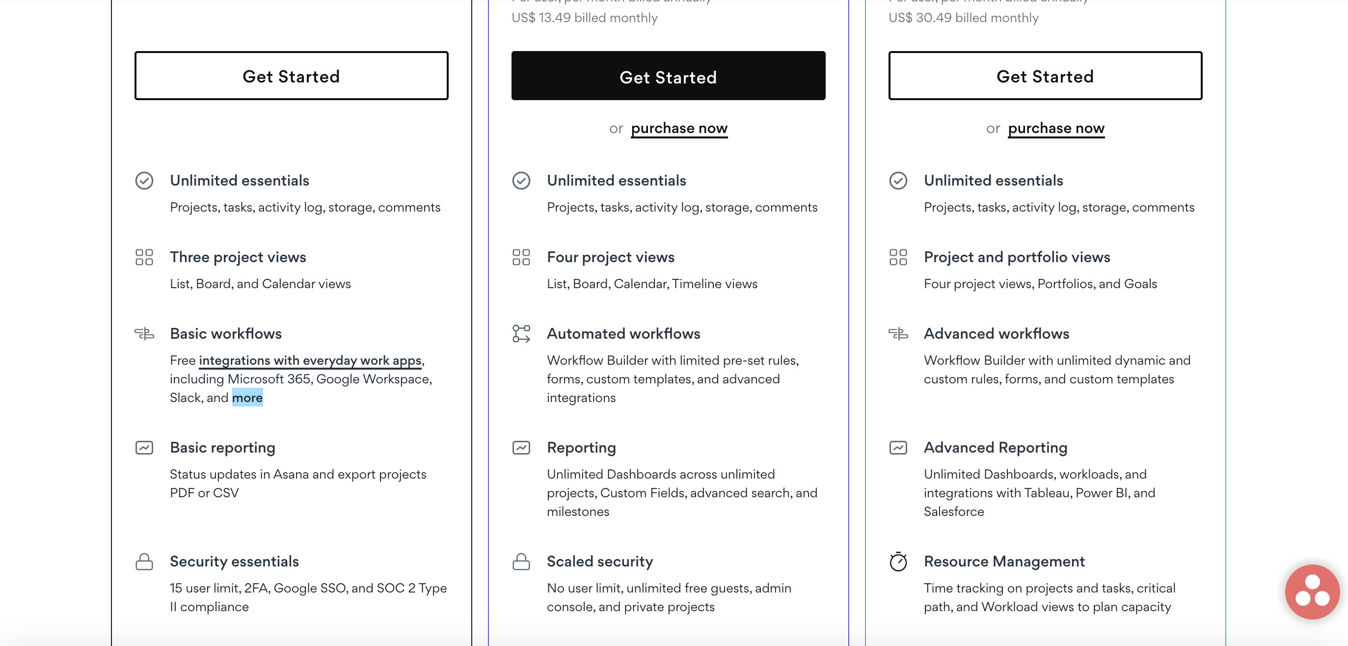Click checkmark icon beside first Unlimited essentials
1348x646 pixels.
tap(144, 181)
